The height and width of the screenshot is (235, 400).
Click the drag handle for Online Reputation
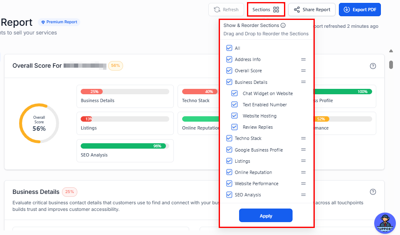(x=303, y=172)
